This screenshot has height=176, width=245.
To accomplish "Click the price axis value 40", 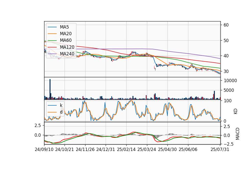I will [x=226, y=56].
